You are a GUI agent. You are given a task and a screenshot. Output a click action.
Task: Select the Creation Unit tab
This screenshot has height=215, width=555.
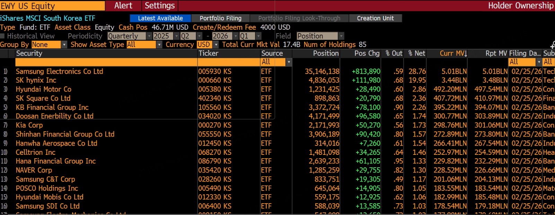375,18
